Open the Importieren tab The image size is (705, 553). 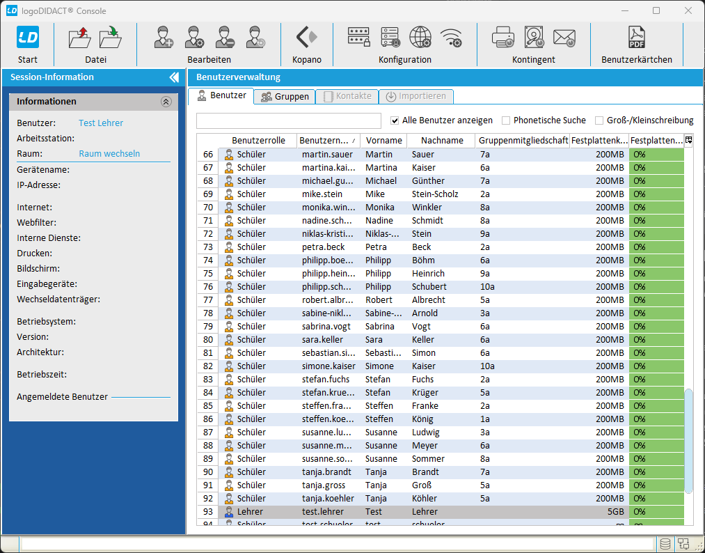point(416,96)
